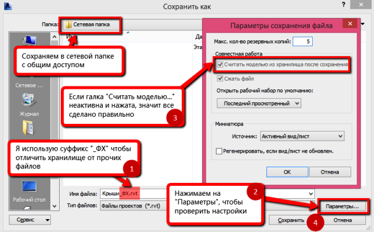Viewport: 374px width, 232px height.
Task: Expand the Последний просмотренный dropdown
Action: tap(259, 103)
